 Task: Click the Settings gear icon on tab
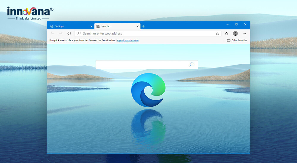52,26
